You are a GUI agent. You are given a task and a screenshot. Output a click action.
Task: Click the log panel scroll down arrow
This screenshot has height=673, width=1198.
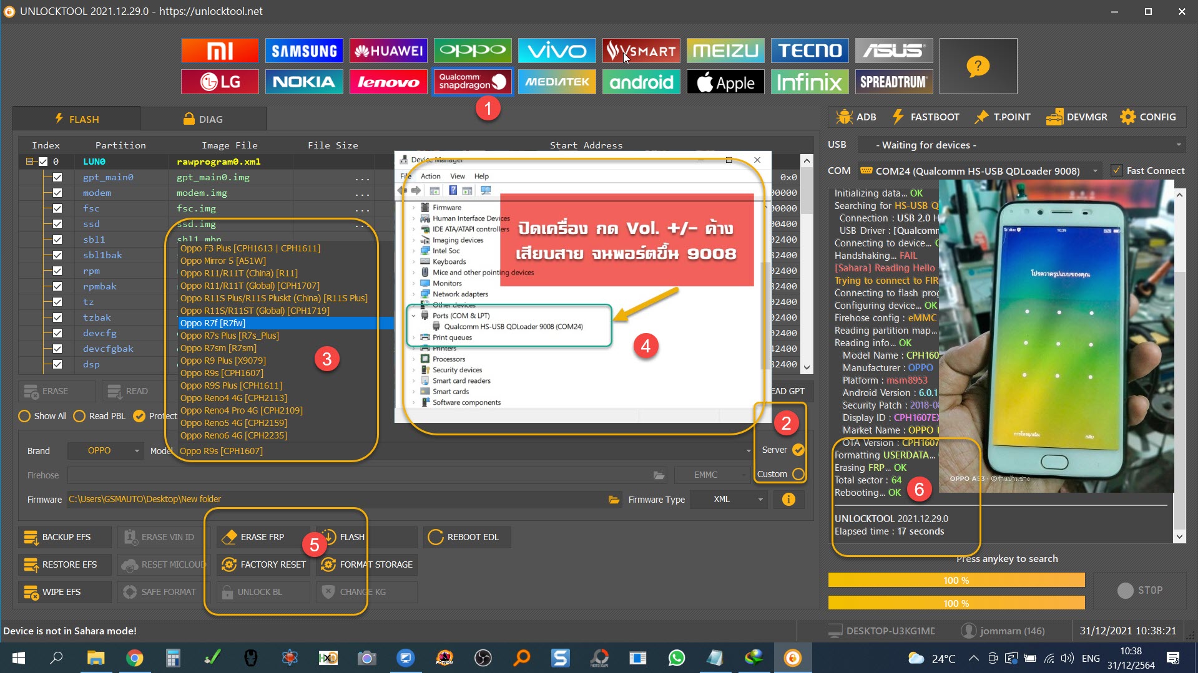[1179, 536]
